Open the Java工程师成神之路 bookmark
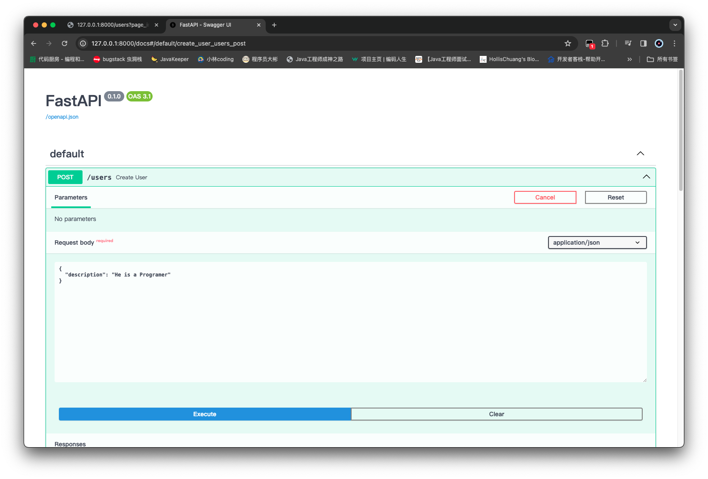This screenshot has height=479, width=708. pyautogui.click(x=315, y=59)
